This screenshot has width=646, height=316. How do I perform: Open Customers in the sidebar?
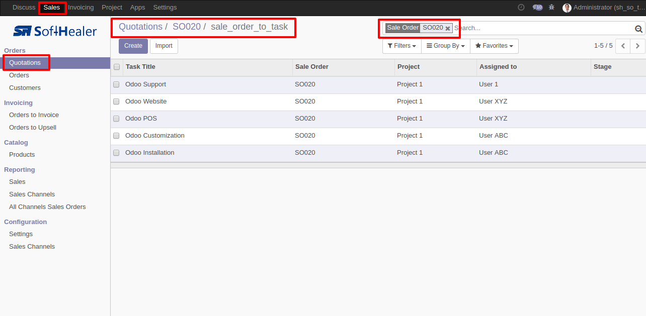click(x=25, y=88)
